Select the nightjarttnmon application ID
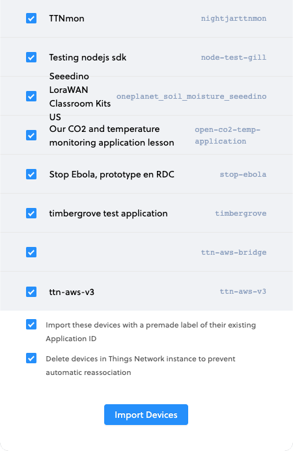The image size is (293, 451). [234, 19]
